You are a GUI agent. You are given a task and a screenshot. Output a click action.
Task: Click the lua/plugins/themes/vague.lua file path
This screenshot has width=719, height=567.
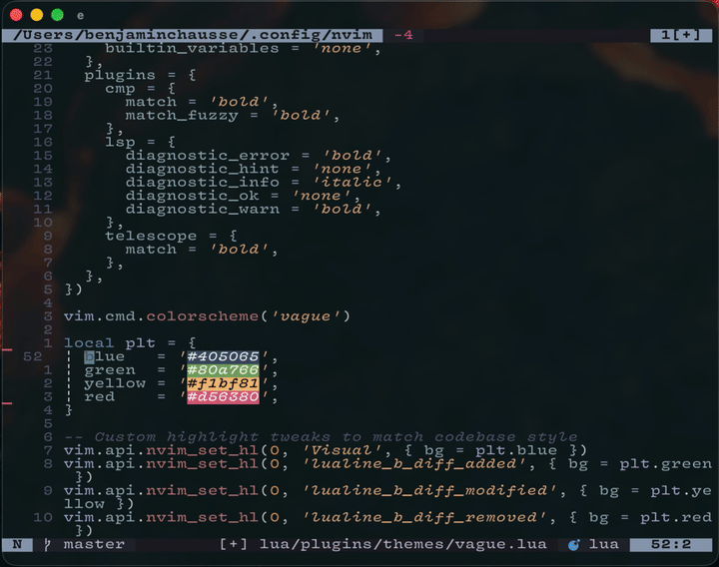[x=403, y=545]
